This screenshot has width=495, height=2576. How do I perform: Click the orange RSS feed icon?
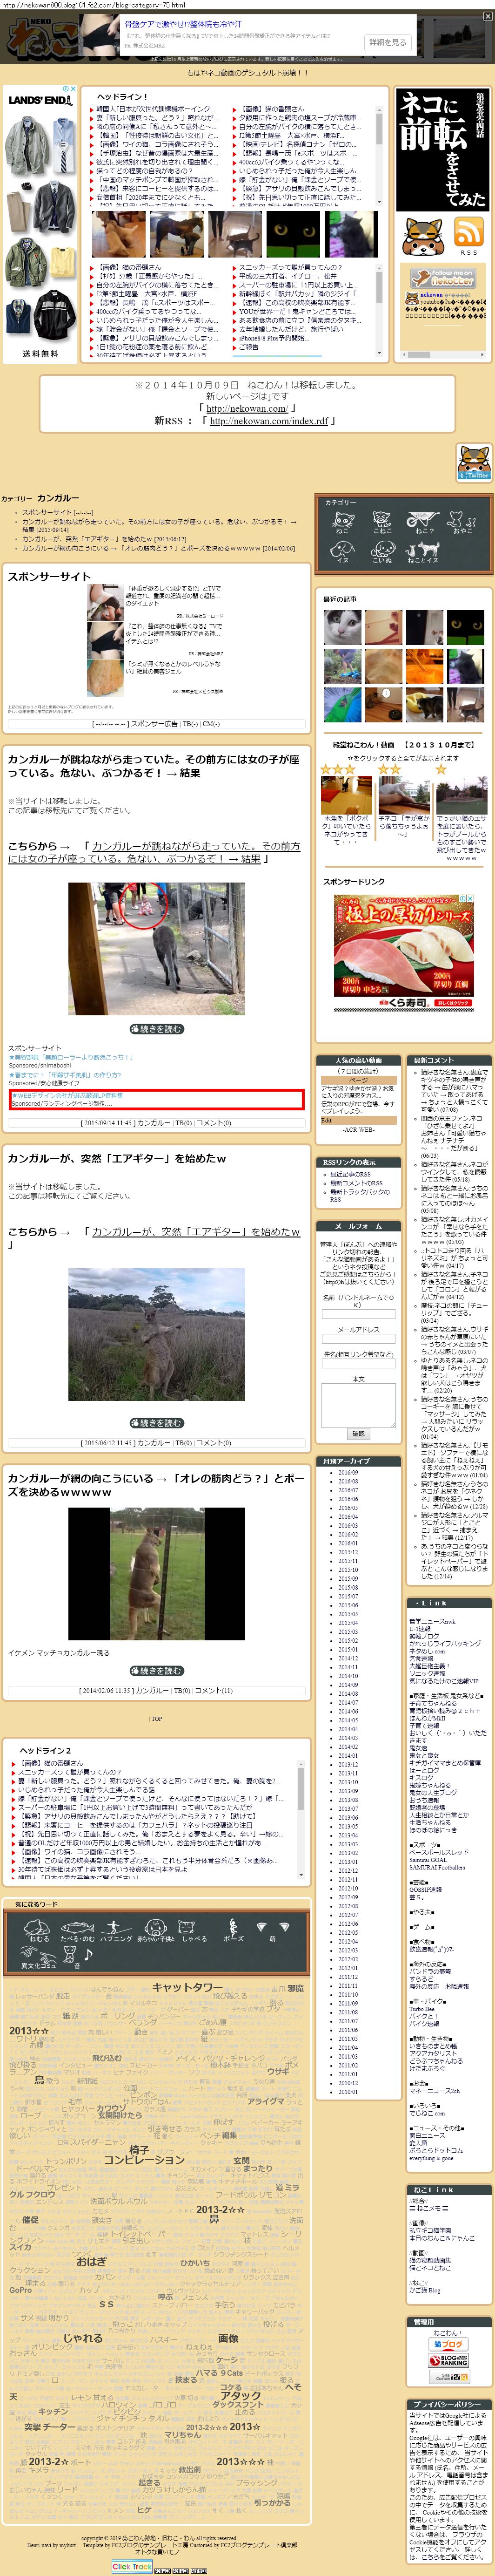tap(469, 232)
